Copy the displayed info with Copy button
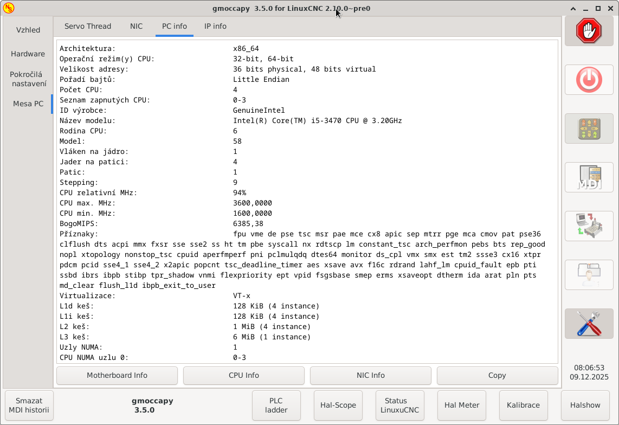 click(x=497, y=375)
